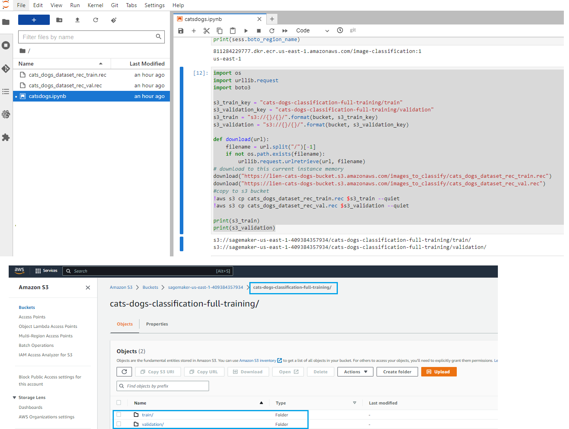Image resolution: width=569 pixels, height=429 pixels.
Task: Paste cells using the clipboard icon
Action: pos(233,30)
